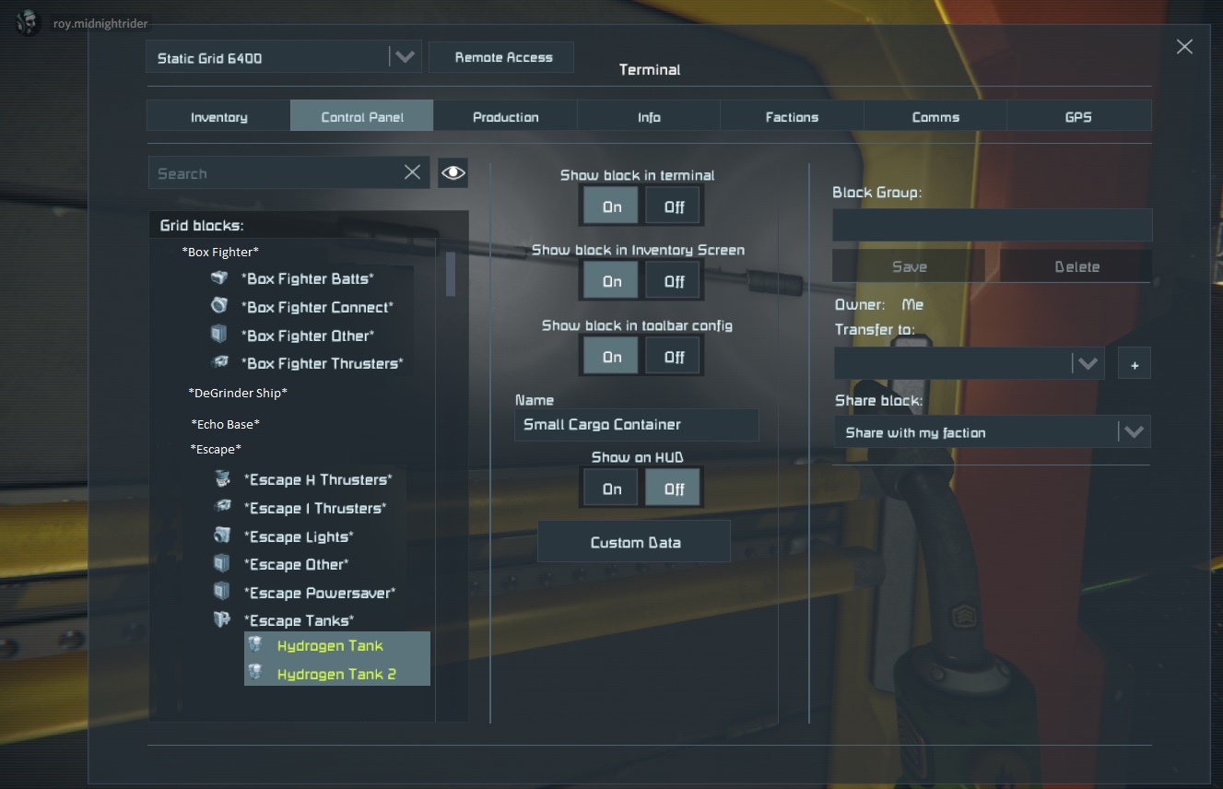This screenshot has height=789, width=1223.
Task: Click the Custom Data button
Action: (634, 542)
